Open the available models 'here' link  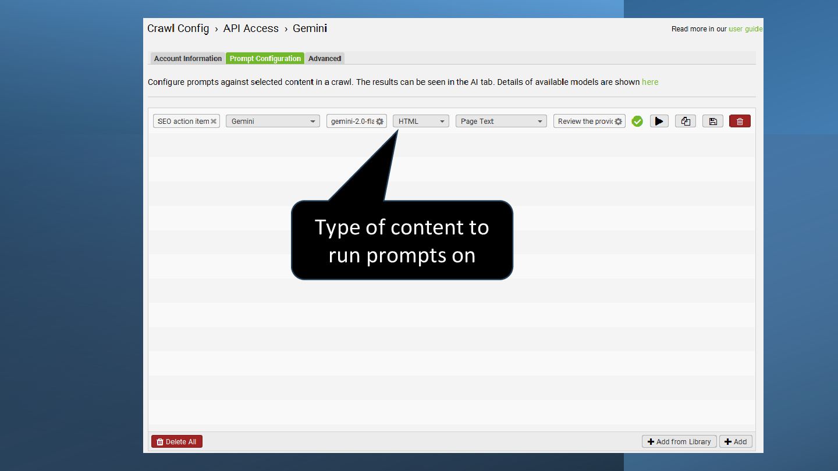tap(650, 82)
